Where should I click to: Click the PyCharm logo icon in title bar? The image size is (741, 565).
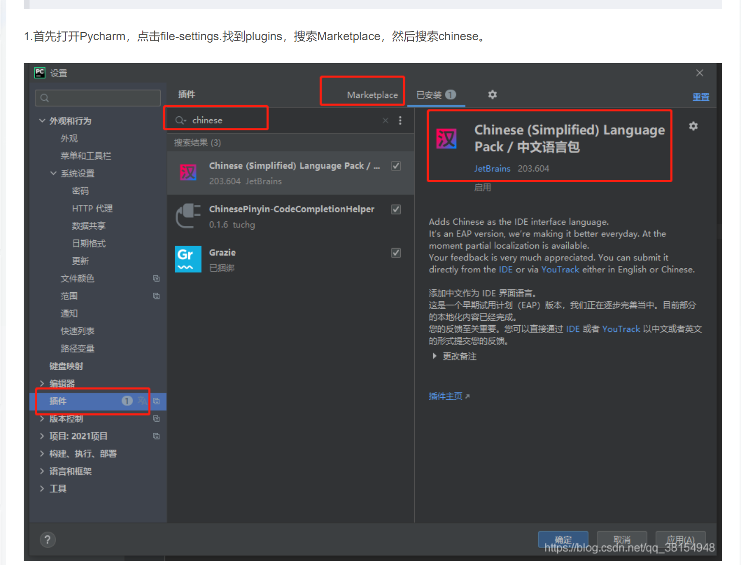40,73
